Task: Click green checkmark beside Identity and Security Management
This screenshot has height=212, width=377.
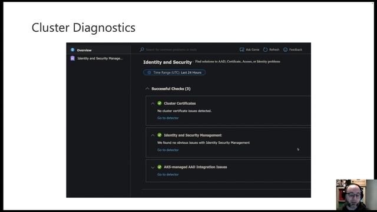Action: click(x=160, y=135)
